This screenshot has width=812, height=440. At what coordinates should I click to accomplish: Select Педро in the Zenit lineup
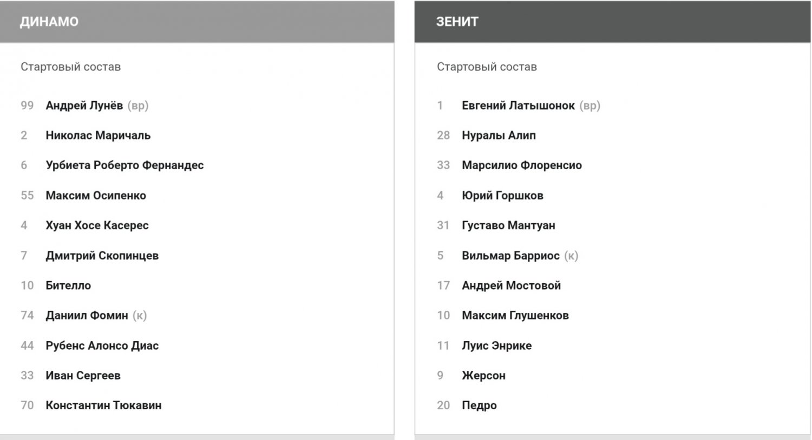pos(479,405)
